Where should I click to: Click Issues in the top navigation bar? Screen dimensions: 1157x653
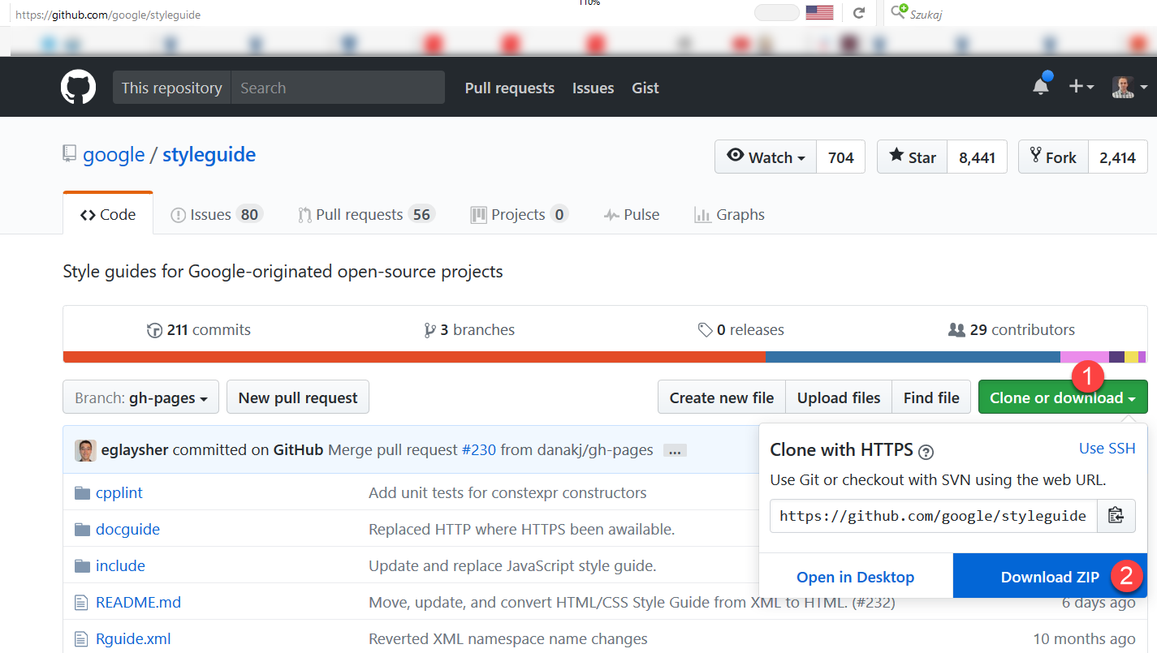click(593, 88)
